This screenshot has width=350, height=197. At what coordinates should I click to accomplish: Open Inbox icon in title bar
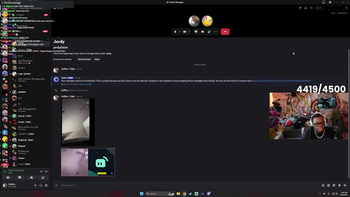point(324,2)
